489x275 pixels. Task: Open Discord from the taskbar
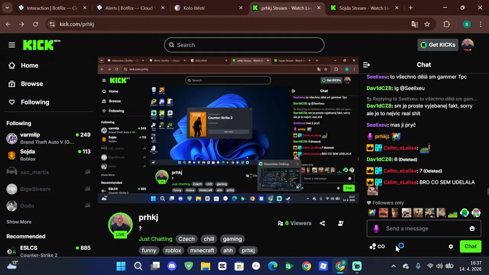coord(172,266)
